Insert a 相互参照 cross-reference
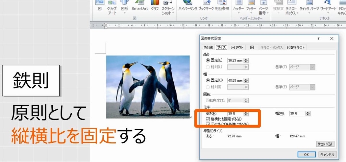 coord(222,6)
